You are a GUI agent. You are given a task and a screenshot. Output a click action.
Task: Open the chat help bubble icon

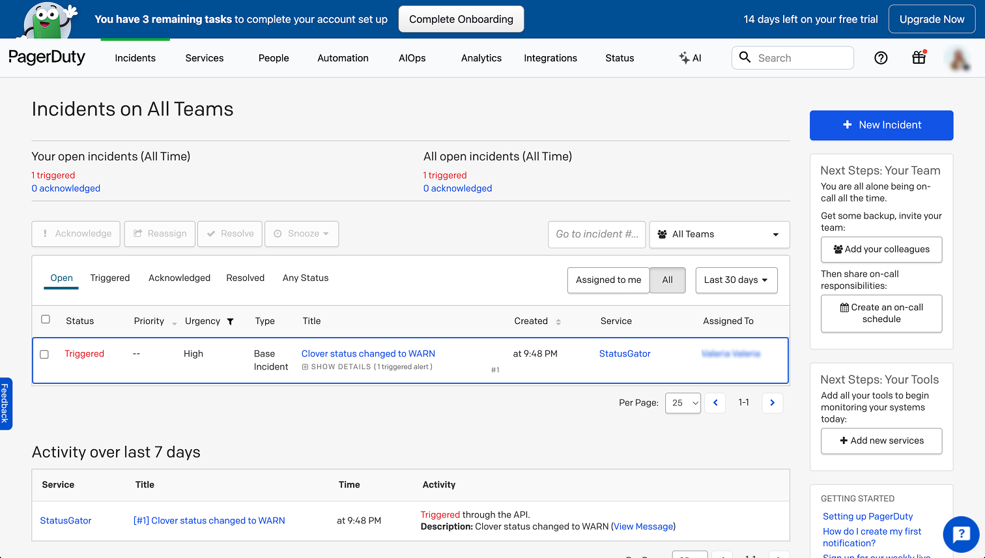(x=962, y=535)
